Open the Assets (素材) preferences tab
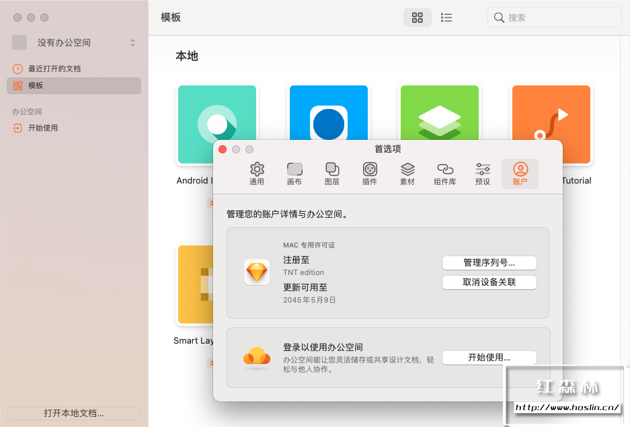 coord(407,174)
